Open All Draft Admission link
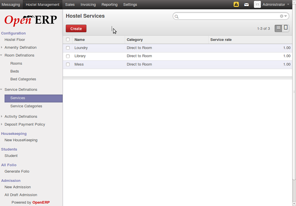The height and width of the screenshot is (206, 296). (21, 195)
